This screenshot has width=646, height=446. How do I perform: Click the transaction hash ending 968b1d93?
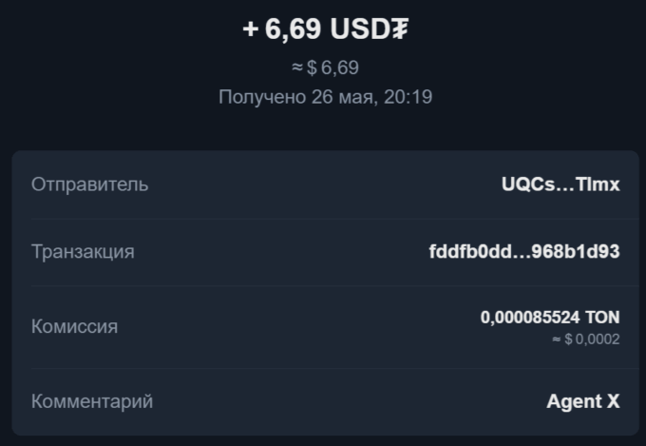click(x=576, y=251)
